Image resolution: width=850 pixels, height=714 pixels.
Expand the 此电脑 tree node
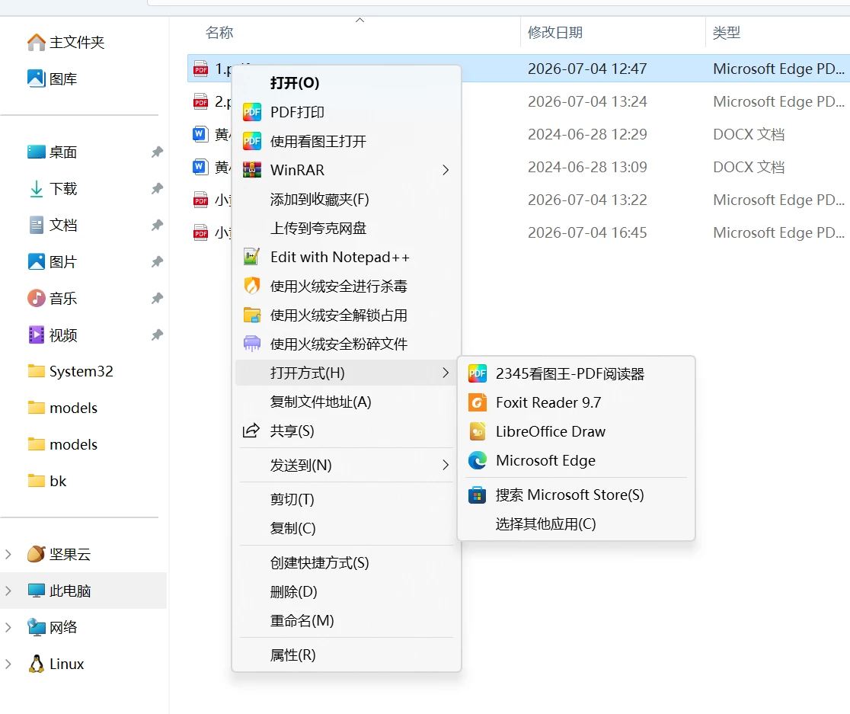coord(8,591)
